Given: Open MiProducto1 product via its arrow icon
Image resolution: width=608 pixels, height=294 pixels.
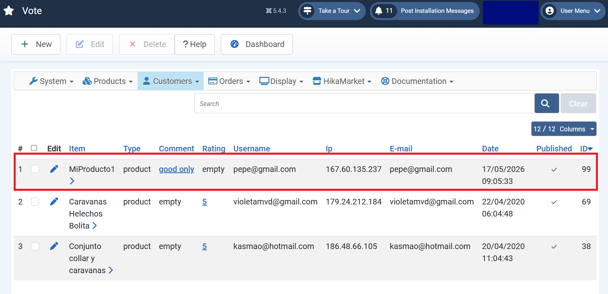Looking at the screenshot, I should pos(72,181).
